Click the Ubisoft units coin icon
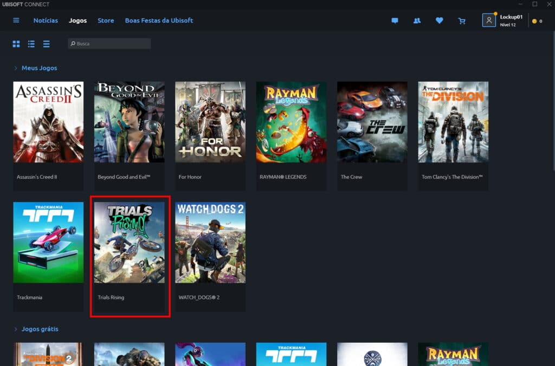The height and width of the screenshot is (366, 555). [x=534, y=21]
